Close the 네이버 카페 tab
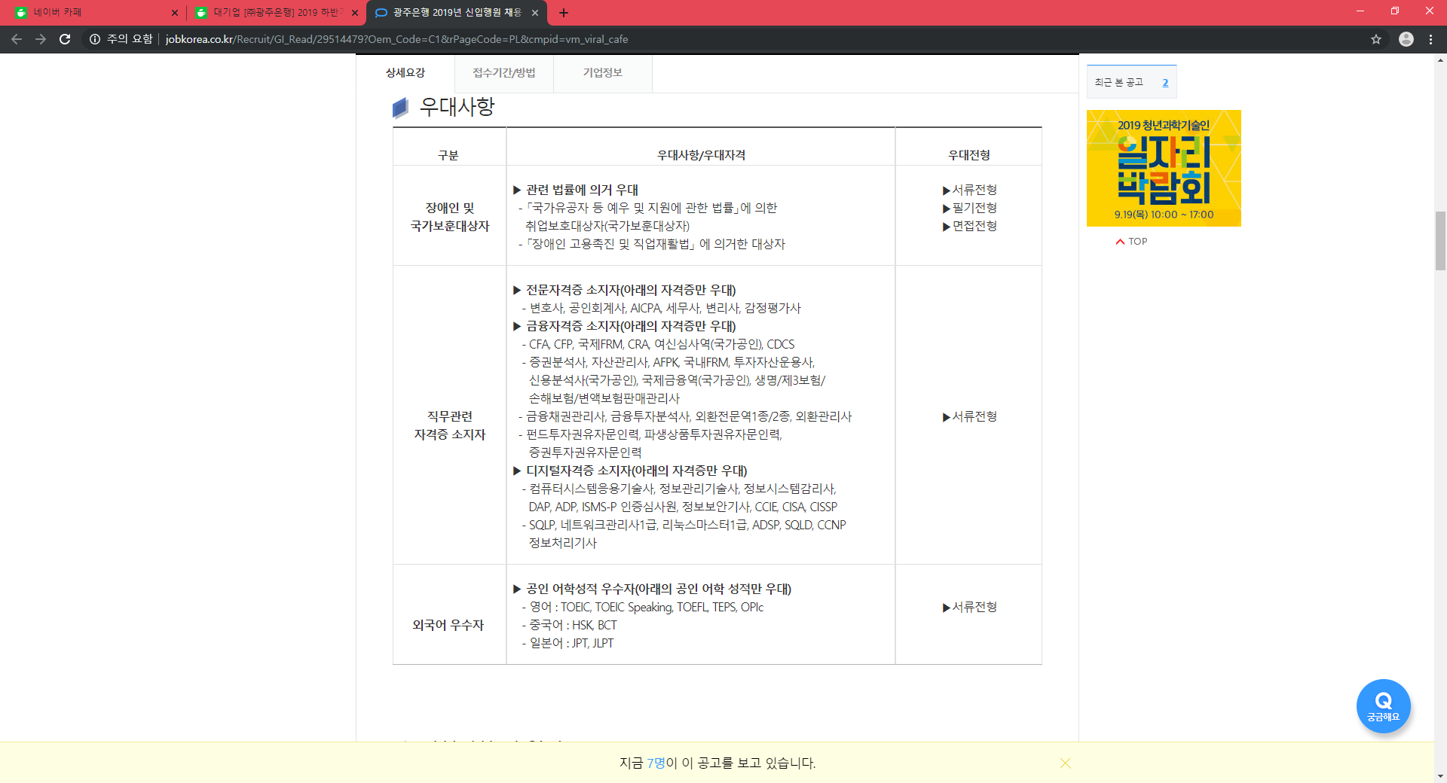1447x783 pixels. point(175,13)
